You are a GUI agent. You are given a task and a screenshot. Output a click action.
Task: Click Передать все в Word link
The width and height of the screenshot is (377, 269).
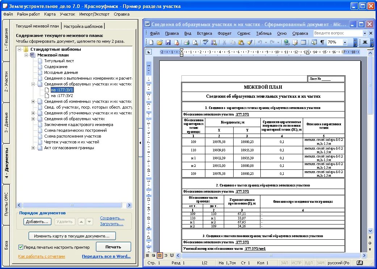pos(106,256)
